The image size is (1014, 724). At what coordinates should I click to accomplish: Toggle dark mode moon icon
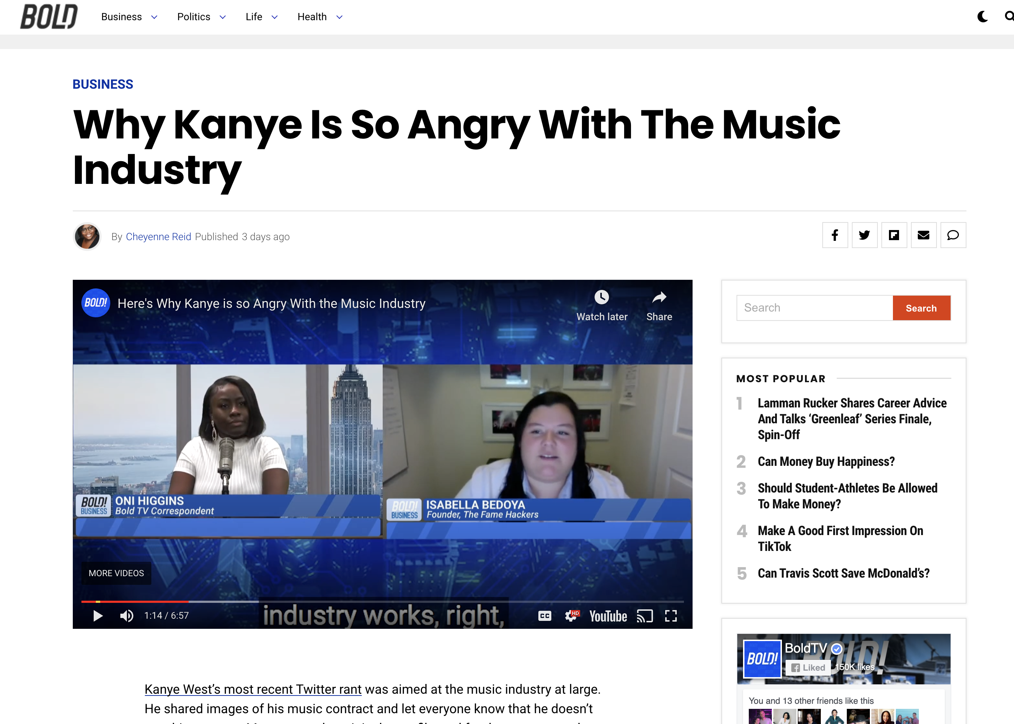(982, 17)
